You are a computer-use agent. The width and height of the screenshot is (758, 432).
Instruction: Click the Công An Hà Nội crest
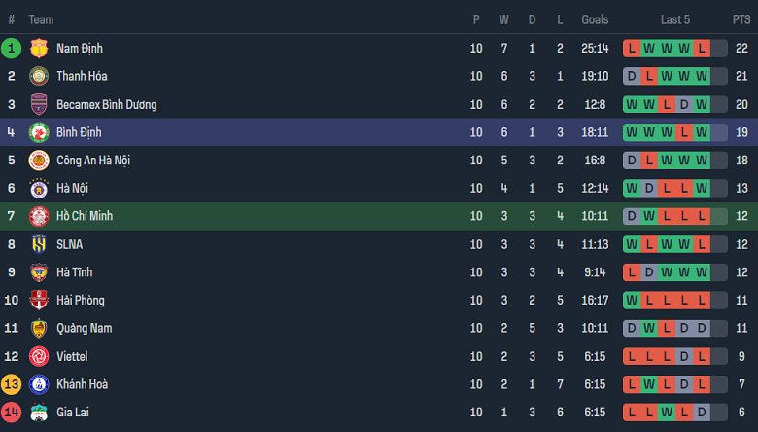click(39, 161)
